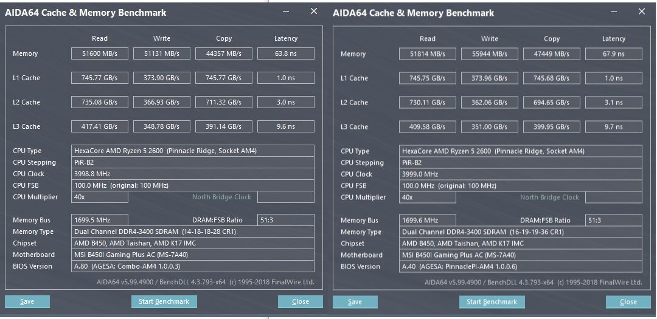The image size is (657, 319).
Task: Select left Memory Type 14-18-18-28 CR1 field
Action: pyautogui.click(x=193, y=232)
